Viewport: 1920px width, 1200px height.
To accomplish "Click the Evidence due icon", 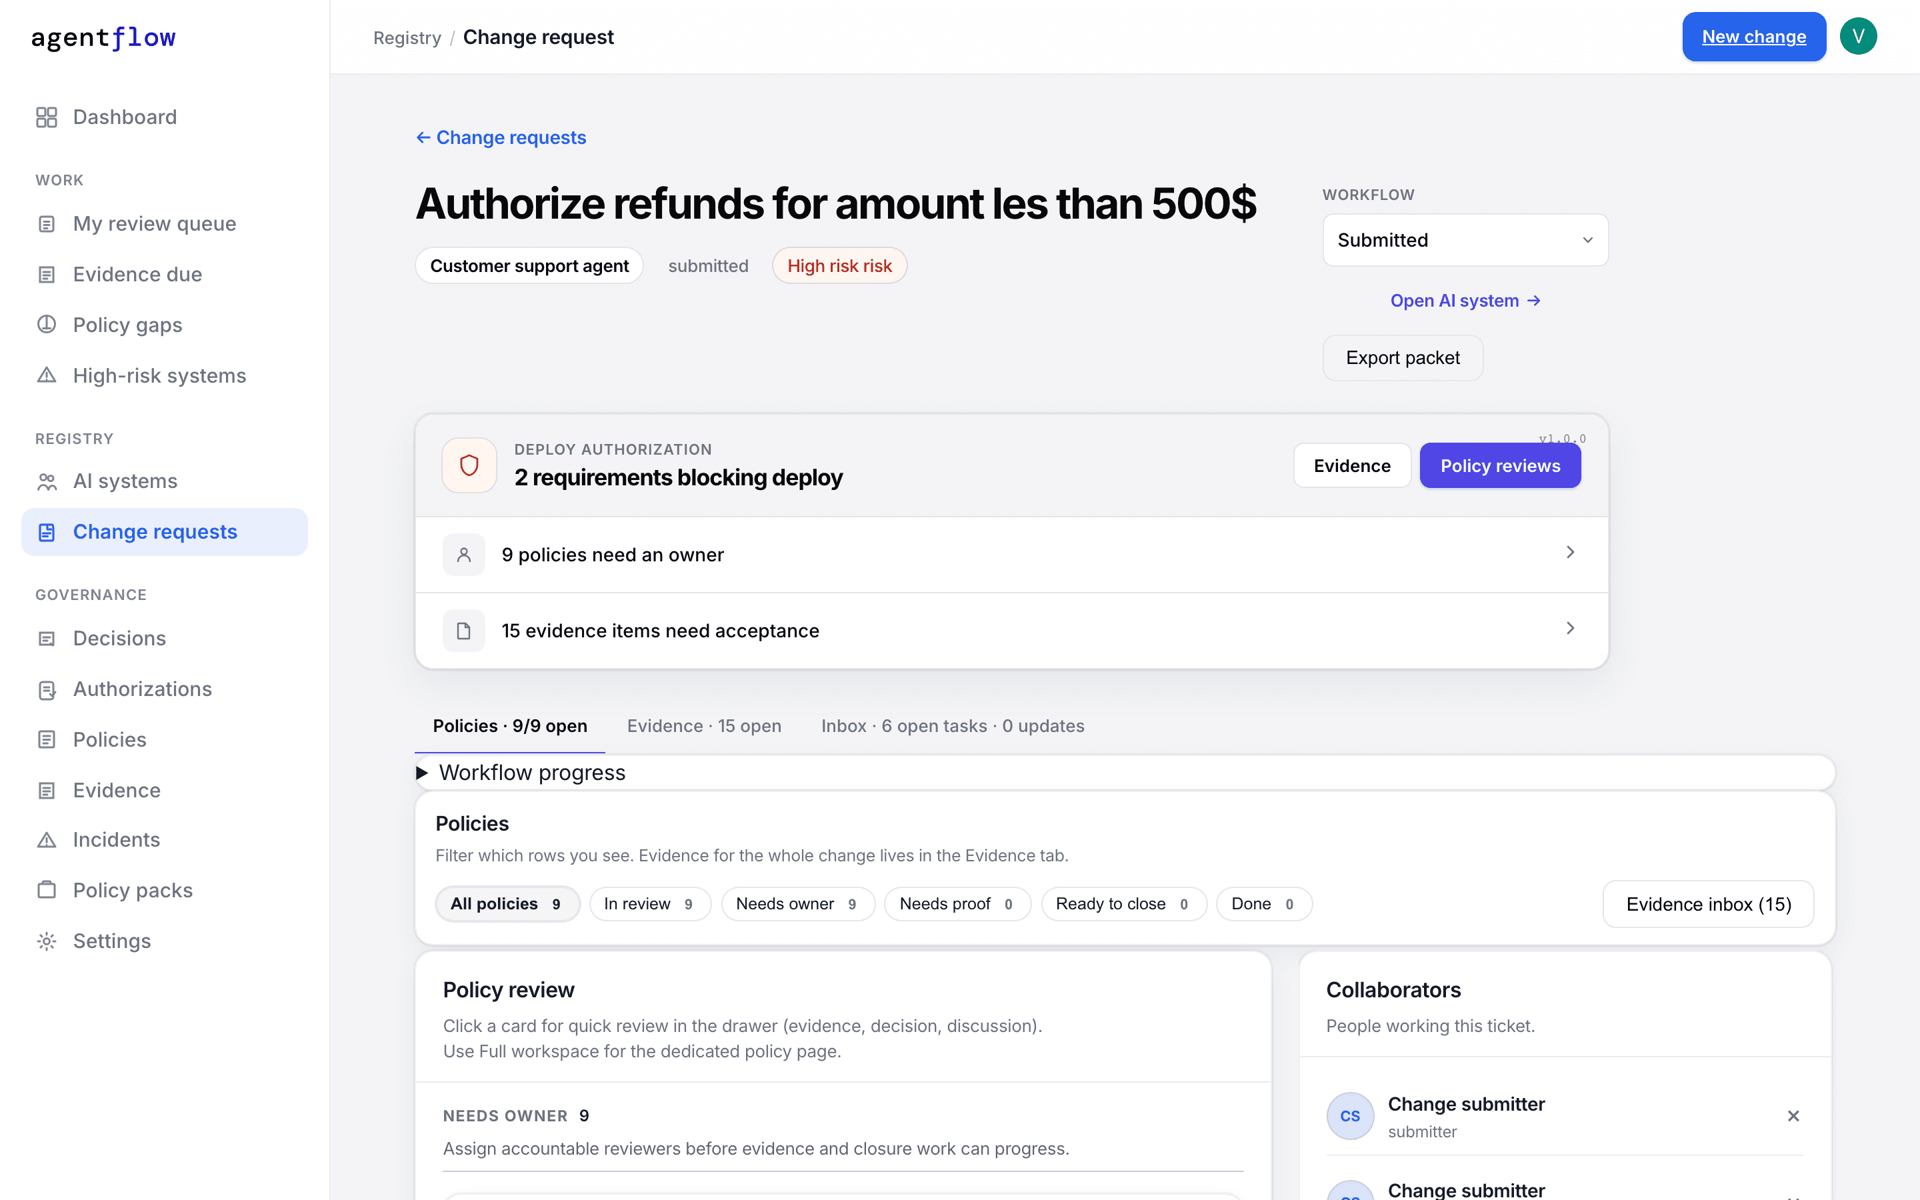I will (47, 275).
